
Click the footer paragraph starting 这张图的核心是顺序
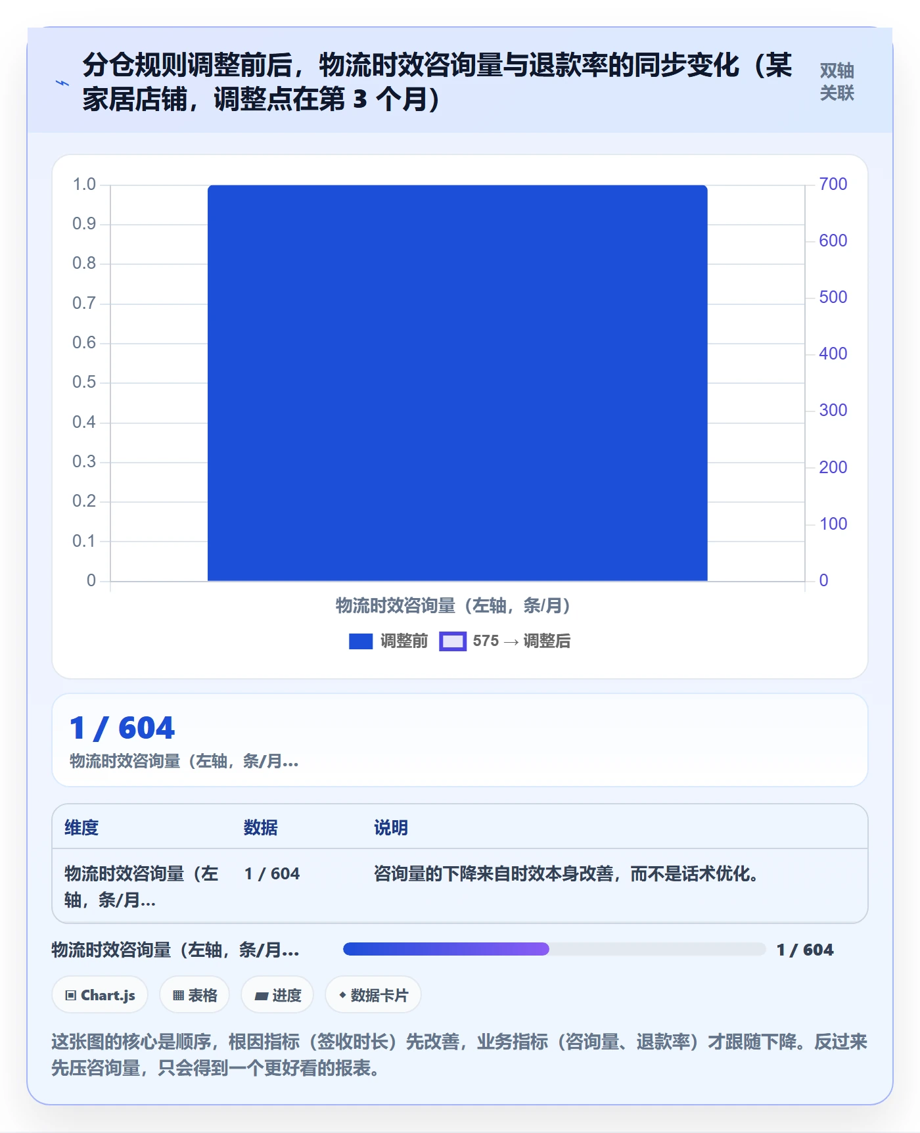(x=459, y=1055)
